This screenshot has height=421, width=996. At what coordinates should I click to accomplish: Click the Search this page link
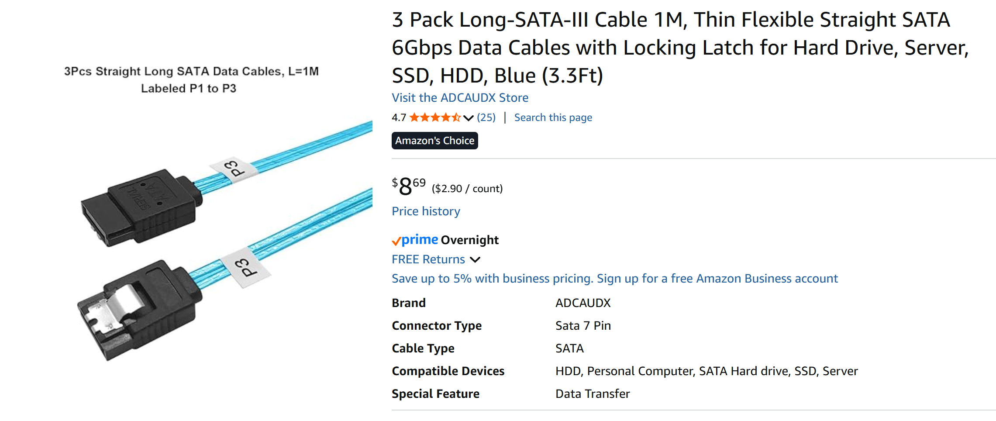(x=553, y=117)
